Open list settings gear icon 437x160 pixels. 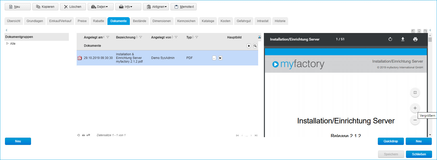[x=88, y=135]
